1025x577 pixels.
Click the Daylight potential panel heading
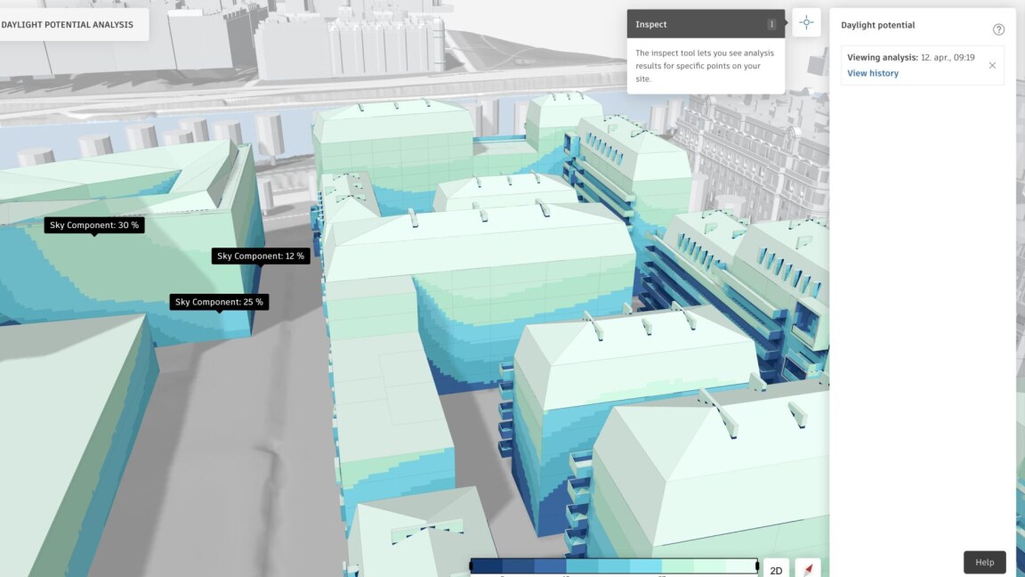click(877, 25)
